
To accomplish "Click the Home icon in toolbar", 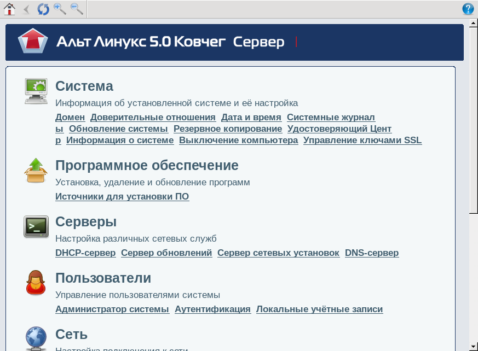I will [9, 9].
